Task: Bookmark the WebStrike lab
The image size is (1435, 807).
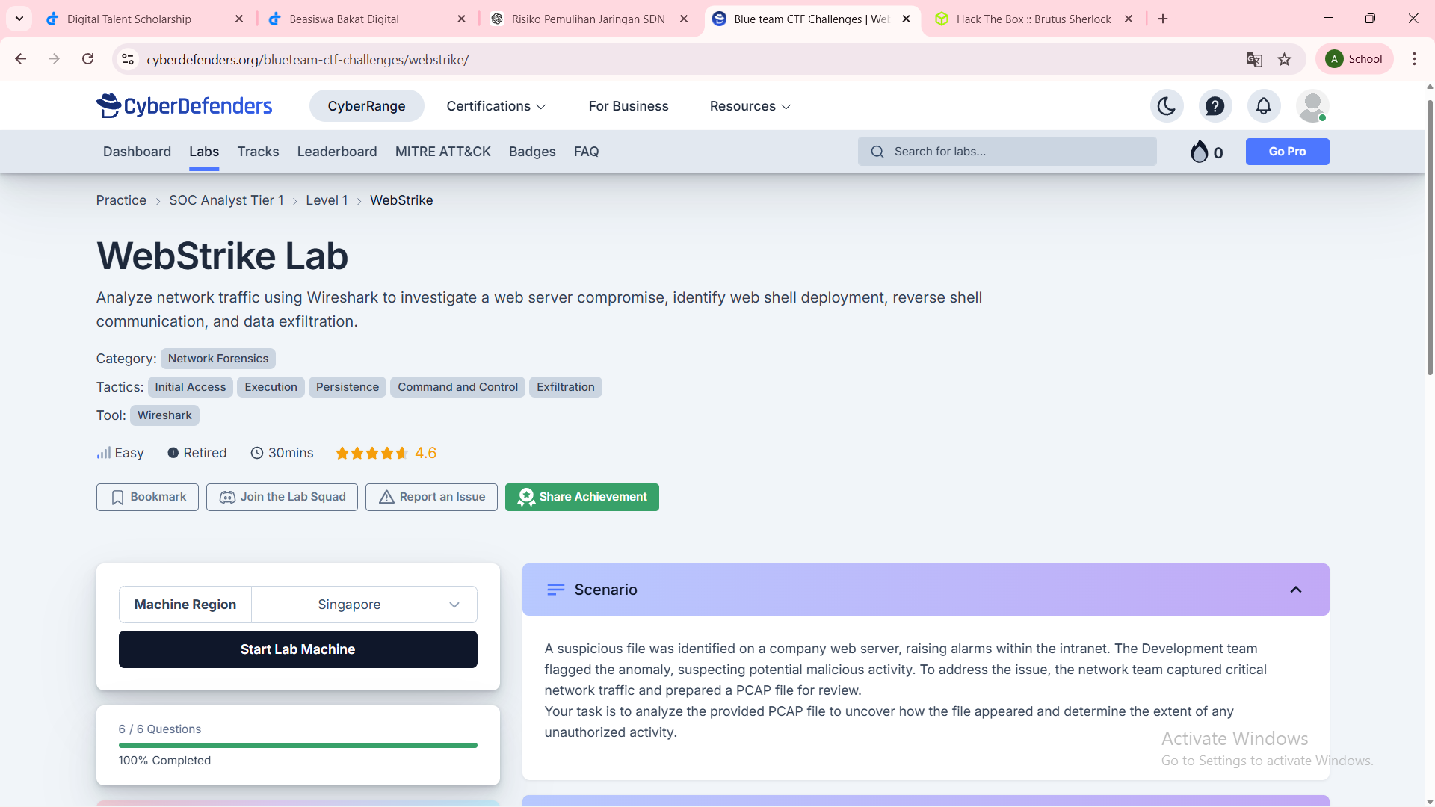Action: (x=146, y=497)
